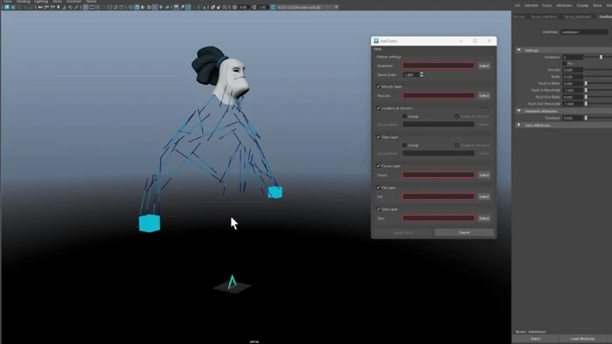Screen dimensions: 612x344
Task: Check Group under Glue Layer
Action: click(x=405, y=145)
